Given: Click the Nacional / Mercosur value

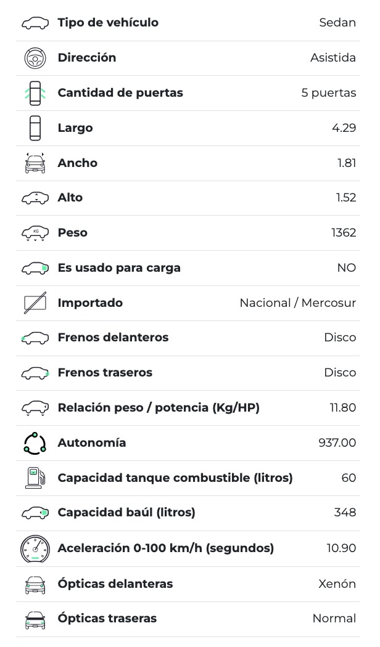Looking at the screenshot, I should (297, 303).
